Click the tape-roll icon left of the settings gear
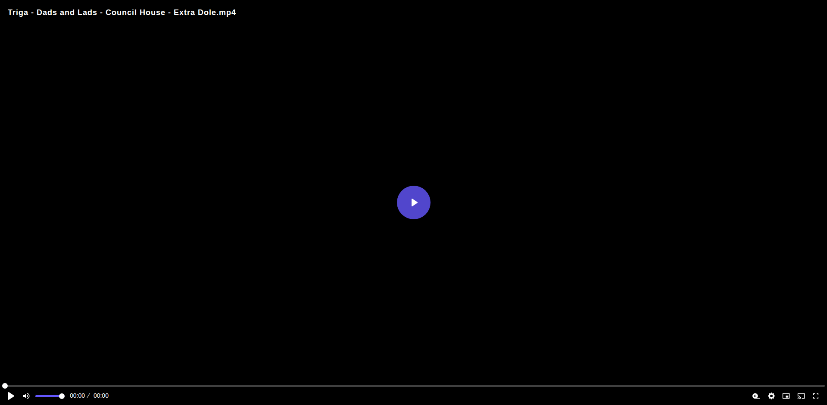The width and height of the screenshot is (827, 405). click(756, 396)
